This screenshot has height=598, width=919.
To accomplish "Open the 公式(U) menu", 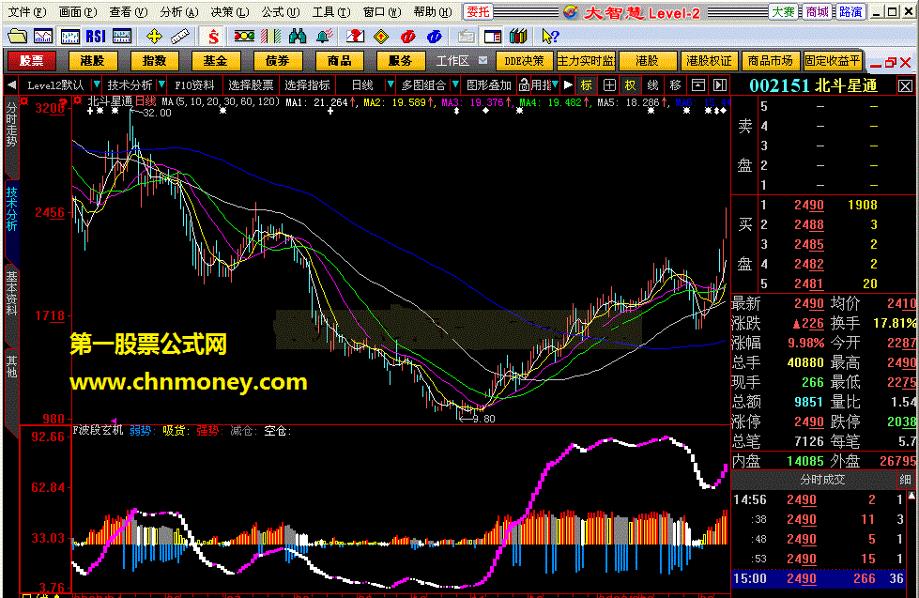I will (x=280, y=11).
